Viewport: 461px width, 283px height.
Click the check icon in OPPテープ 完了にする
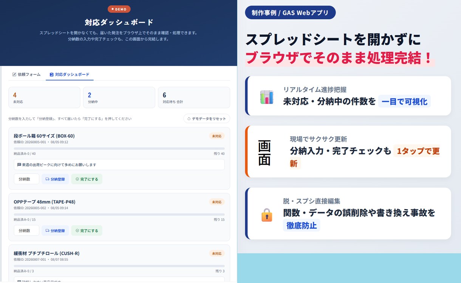tap(77, 230)
